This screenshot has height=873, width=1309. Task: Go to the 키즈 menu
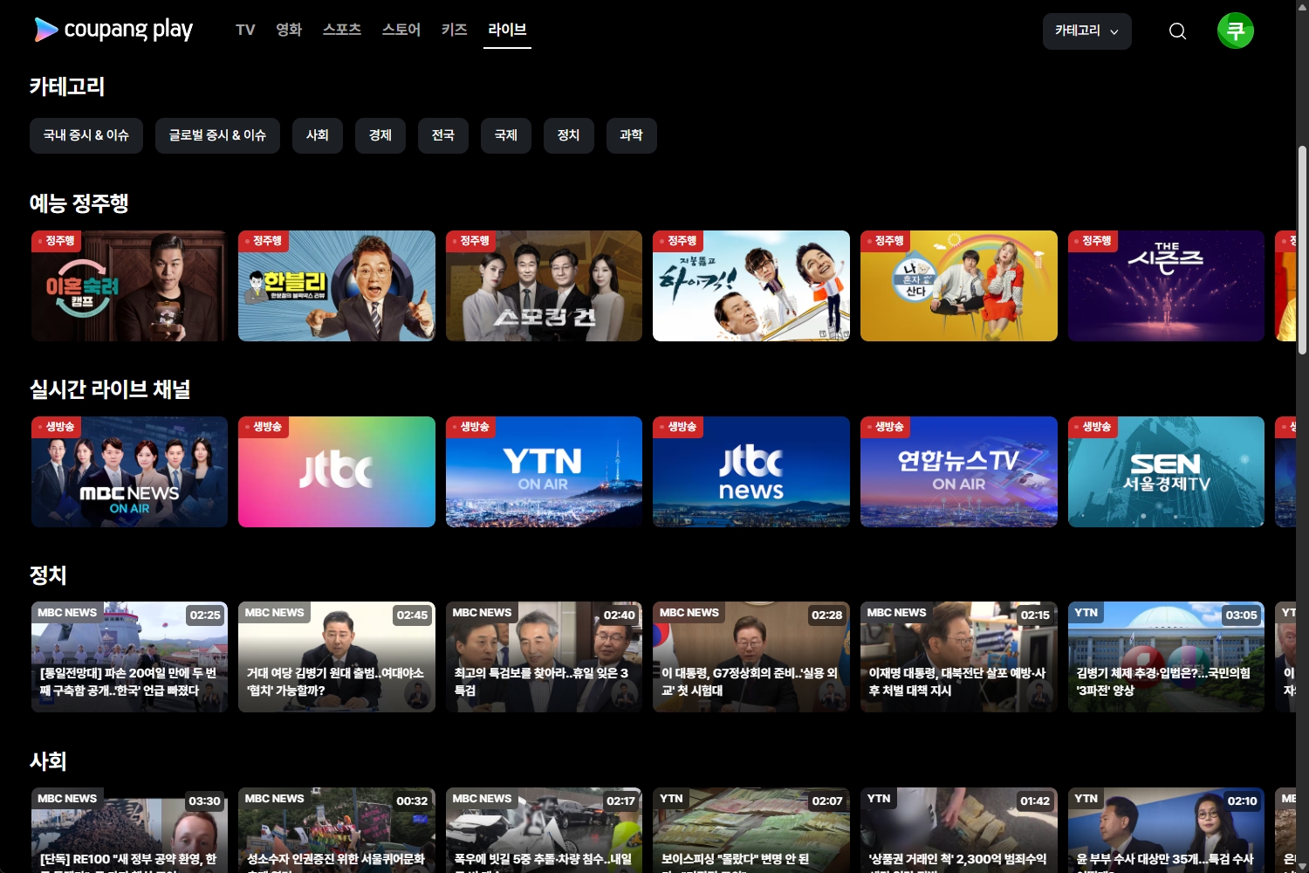coord(455,30)
